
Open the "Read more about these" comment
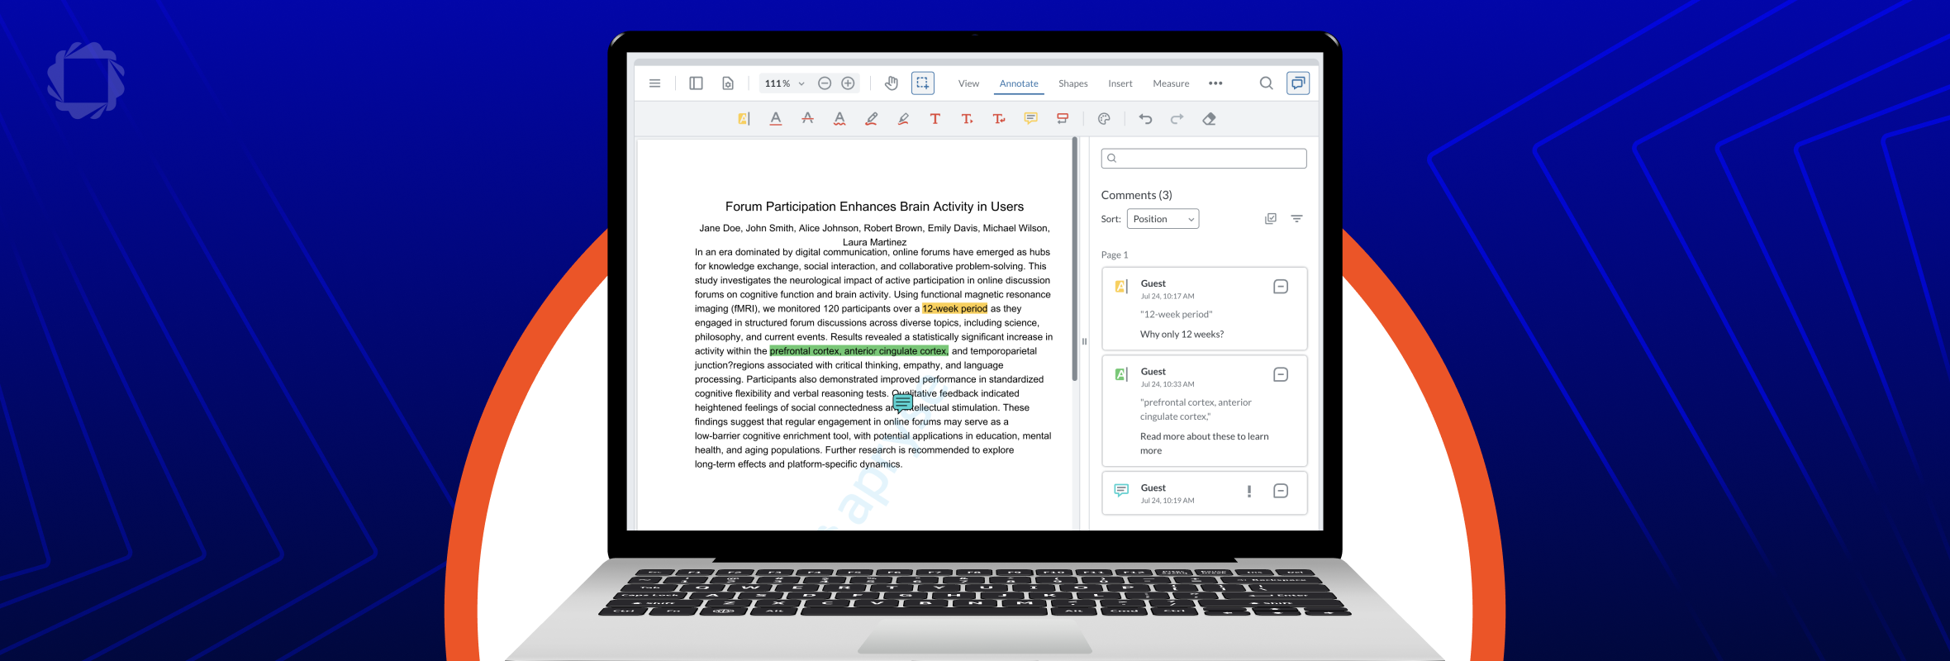1204,411
